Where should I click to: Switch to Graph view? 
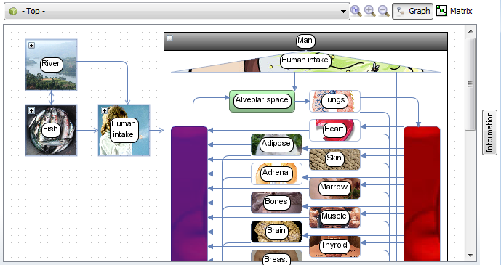[413, 11]
